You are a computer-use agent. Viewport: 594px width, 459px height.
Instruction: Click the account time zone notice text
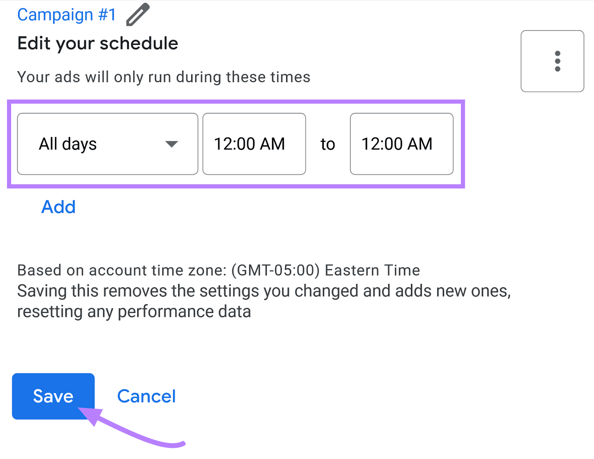(x=218, y=270)
